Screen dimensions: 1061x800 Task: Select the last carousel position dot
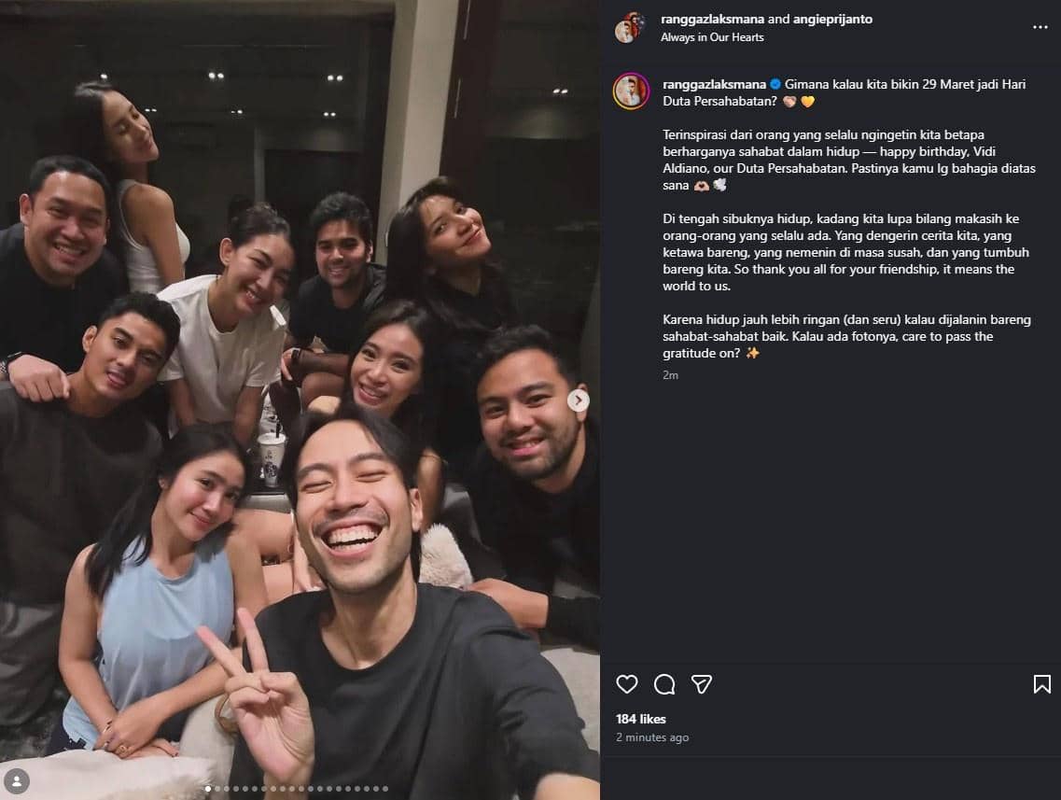[x=384, y=788]
